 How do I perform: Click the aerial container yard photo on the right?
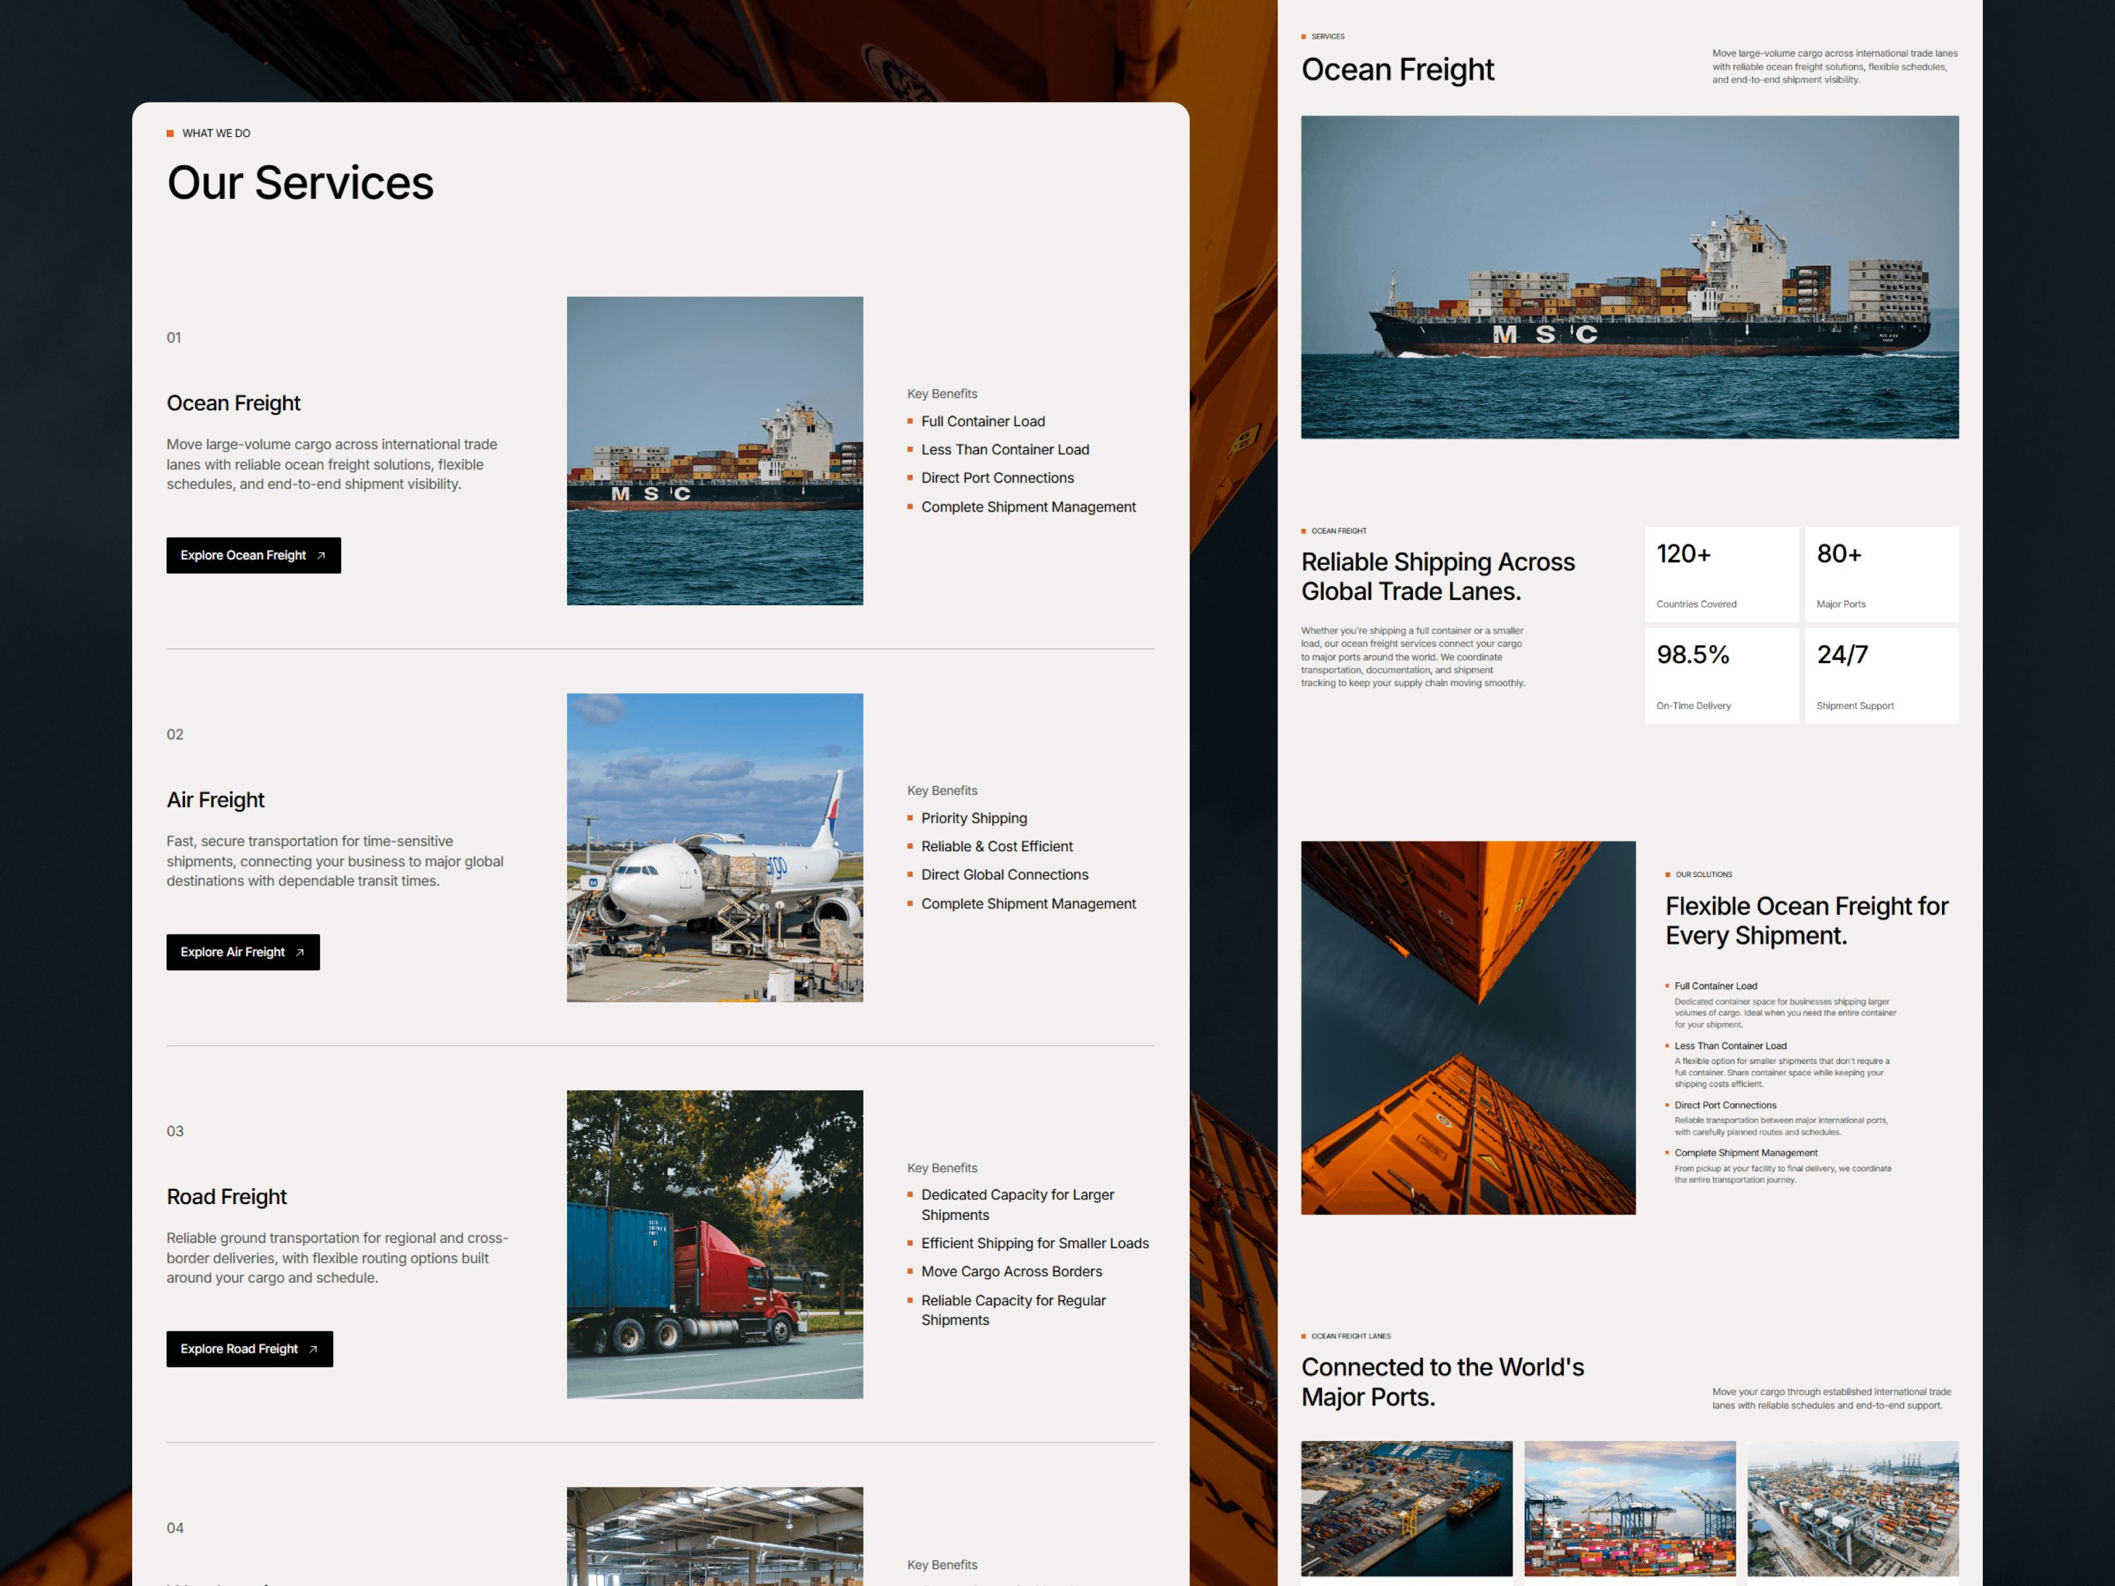(x=1853, y=1509)
